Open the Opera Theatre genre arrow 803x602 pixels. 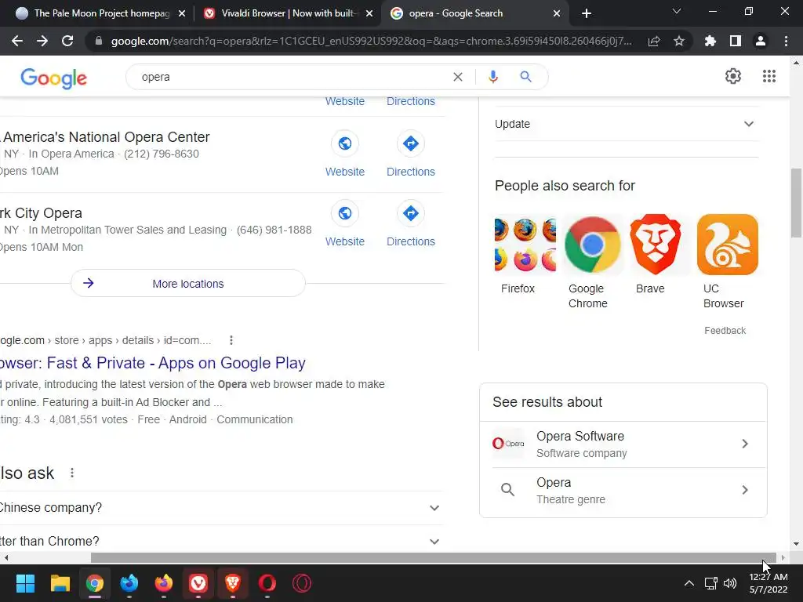[x=745, y=490]
